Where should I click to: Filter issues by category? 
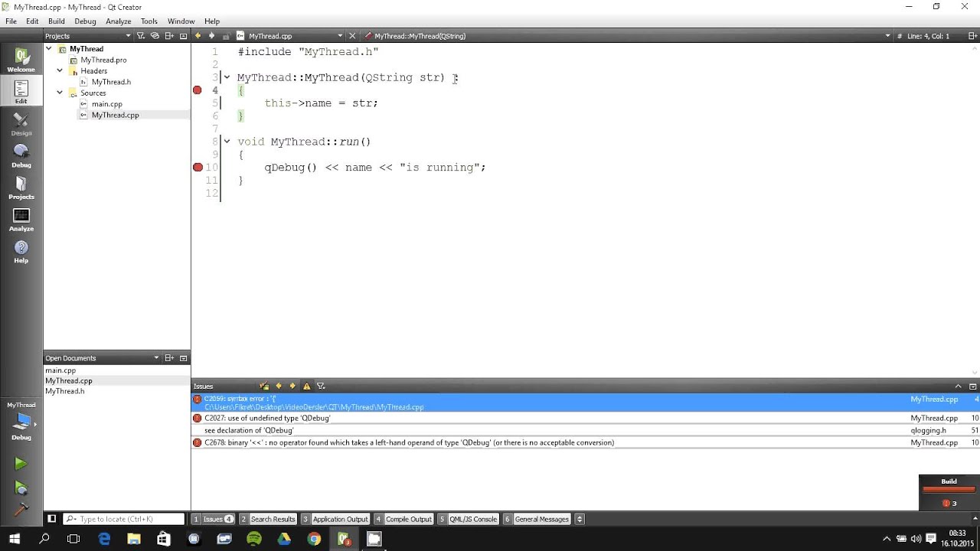click(321, 386)
